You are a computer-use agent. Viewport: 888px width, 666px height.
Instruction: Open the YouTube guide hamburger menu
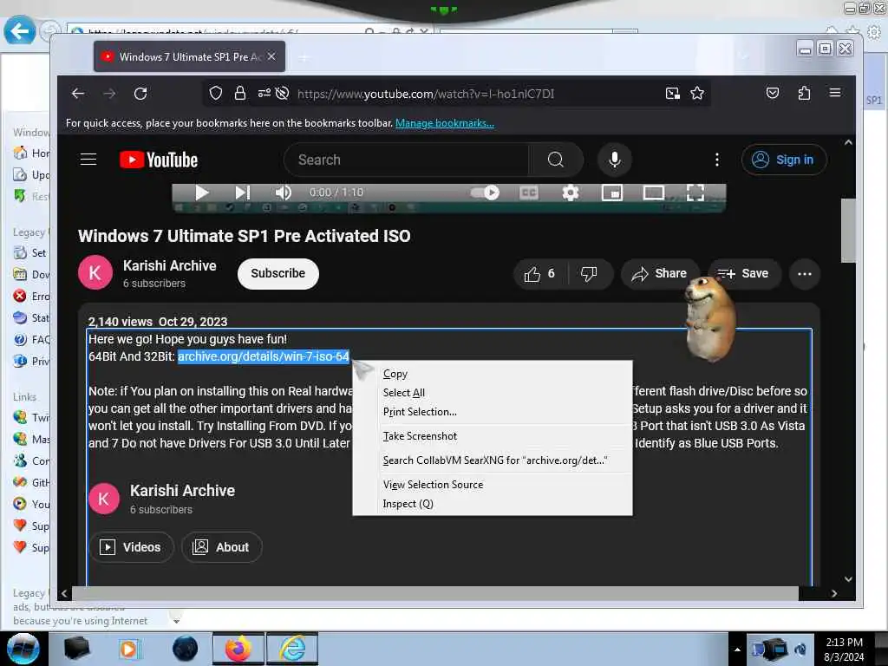click(88, 160)
